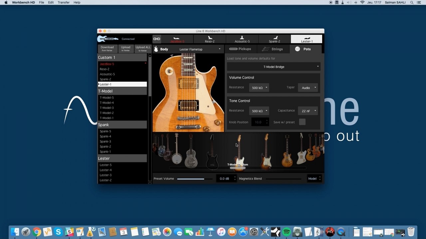Click Upload to Variax button
The image size is (426, 239).
click(125, 49)
